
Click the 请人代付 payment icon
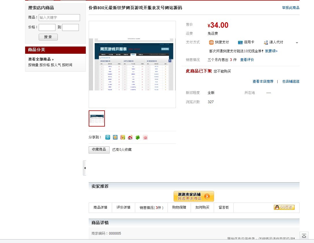[x=265, y=42]
